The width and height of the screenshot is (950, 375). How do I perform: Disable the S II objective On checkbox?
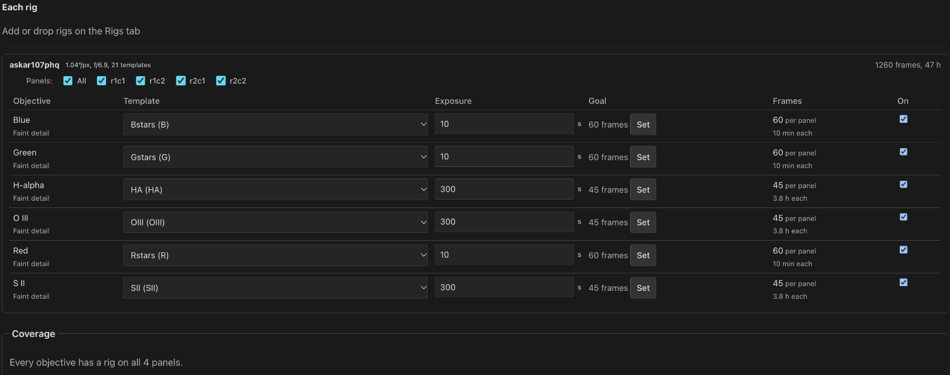pyautogui.click(x=903, y=282)
